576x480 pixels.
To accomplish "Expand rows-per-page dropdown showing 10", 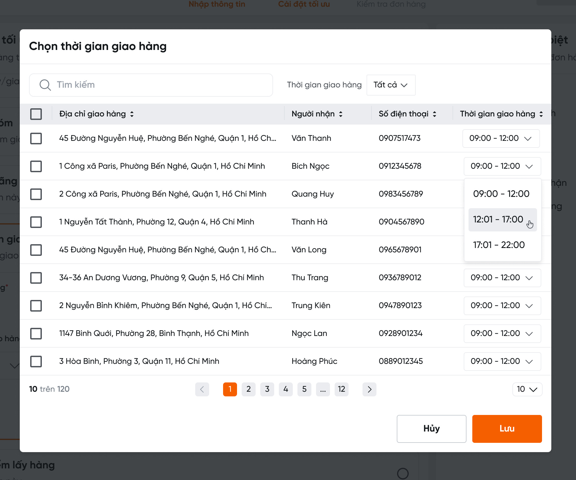I will (527, 389).
